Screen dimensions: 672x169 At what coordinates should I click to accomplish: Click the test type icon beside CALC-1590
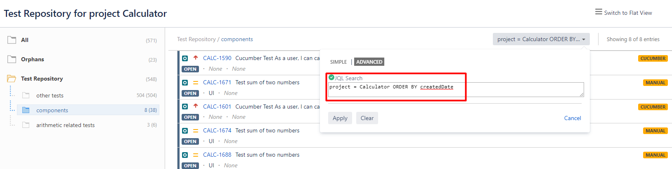185,58
